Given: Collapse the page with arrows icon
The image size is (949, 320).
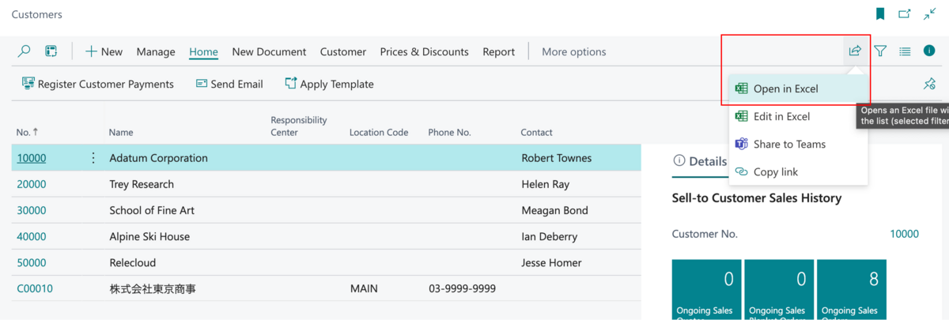Looking at the screenshot, I should point(929,14).
